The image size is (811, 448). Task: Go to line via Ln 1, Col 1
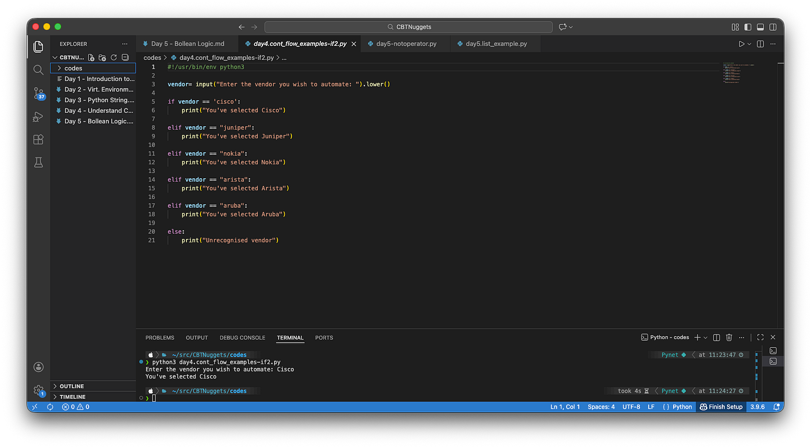(565, 407)
